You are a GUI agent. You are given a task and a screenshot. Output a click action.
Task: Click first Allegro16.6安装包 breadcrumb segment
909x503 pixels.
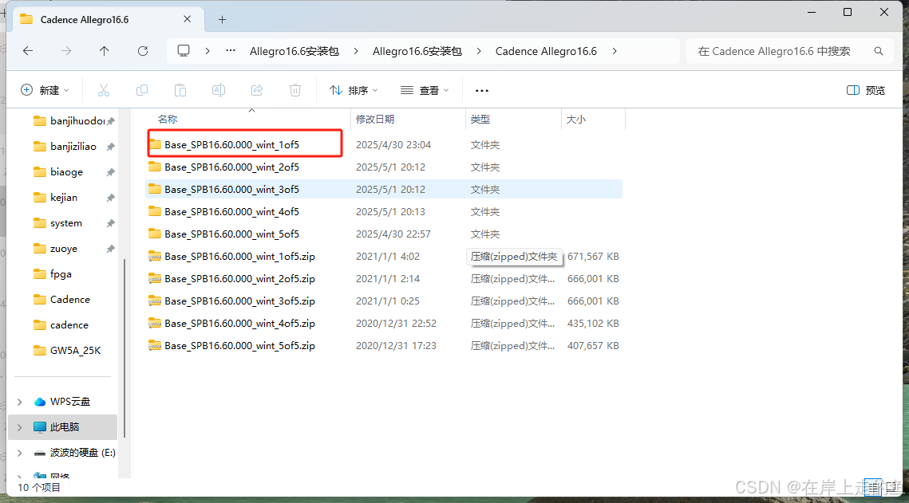[294, 51]
